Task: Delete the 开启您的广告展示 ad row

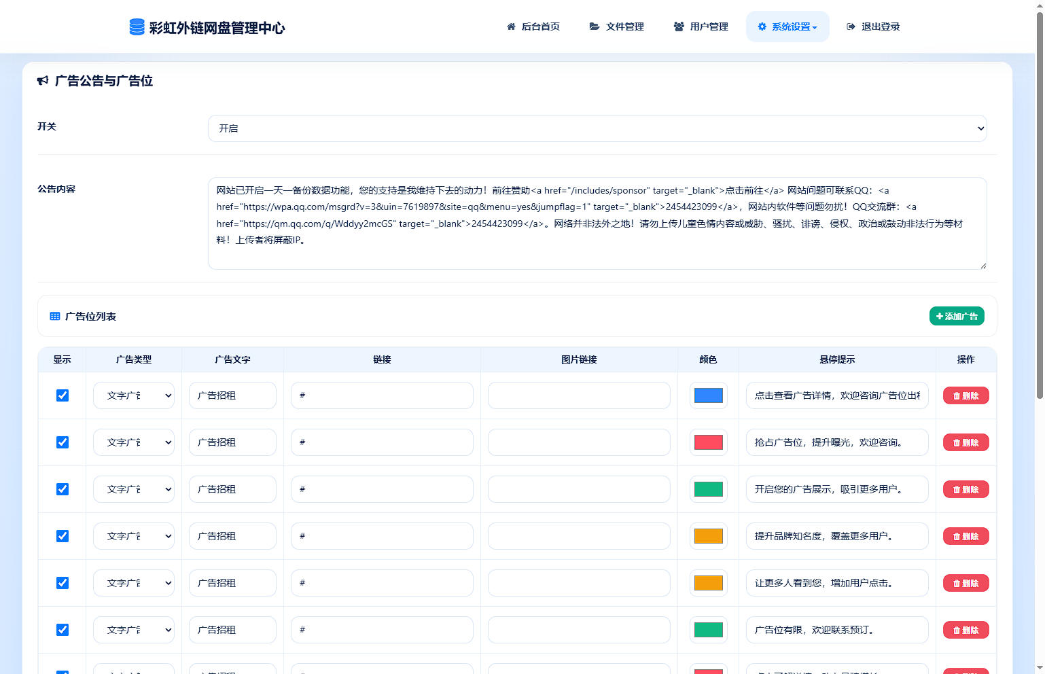Action: [966, 489]
